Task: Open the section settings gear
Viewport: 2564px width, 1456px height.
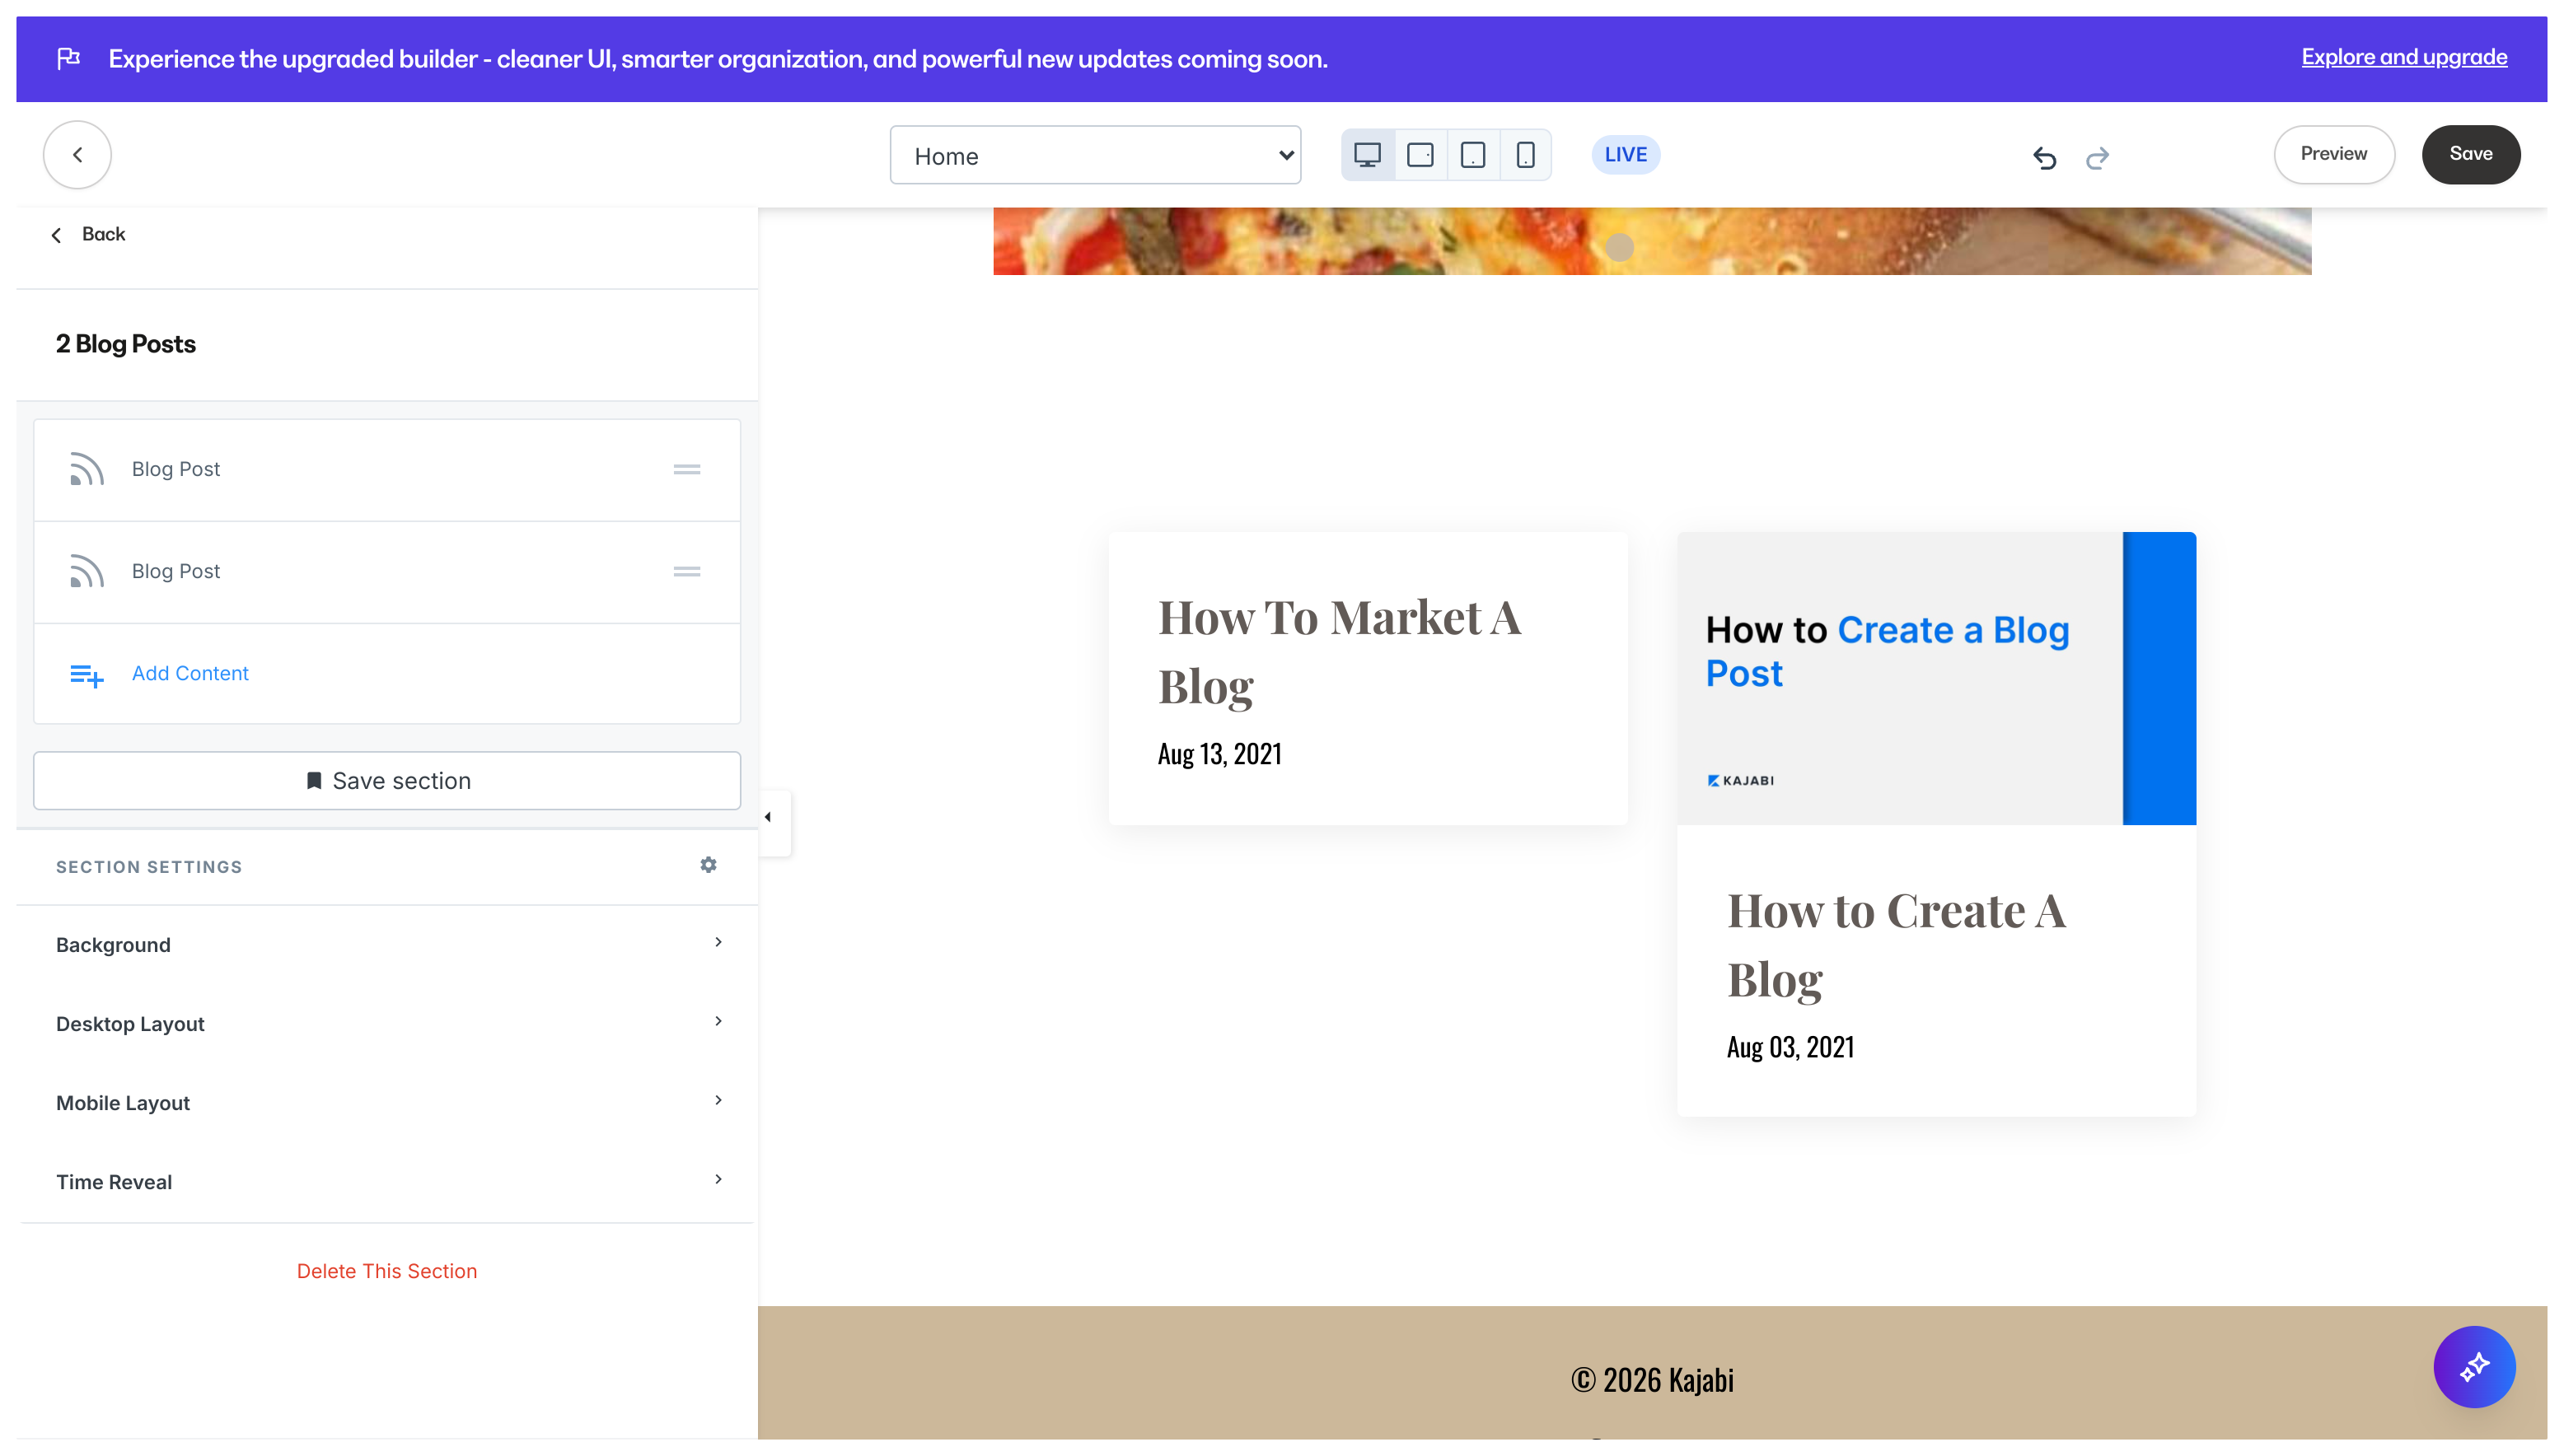Action: pos(709,865)
